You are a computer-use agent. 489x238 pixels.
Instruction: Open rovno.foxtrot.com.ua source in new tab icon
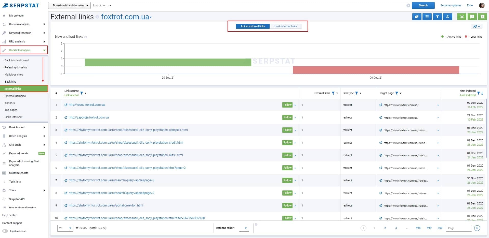pyautogui.click(x=66, y=105)
